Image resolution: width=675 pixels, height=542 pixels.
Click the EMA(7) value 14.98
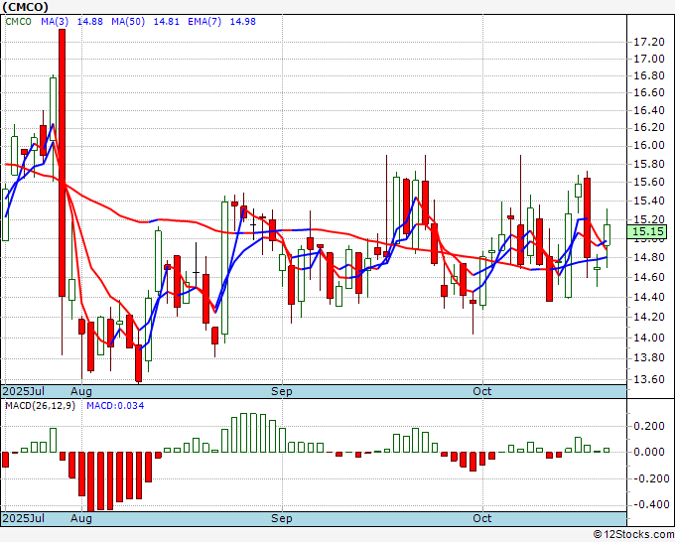click(243, 22)
